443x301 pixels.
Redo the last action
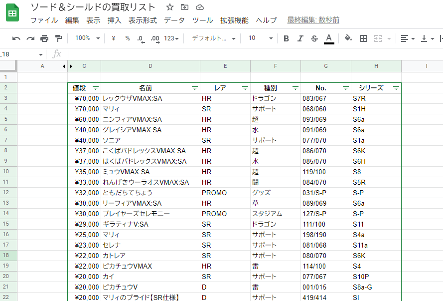30,38
